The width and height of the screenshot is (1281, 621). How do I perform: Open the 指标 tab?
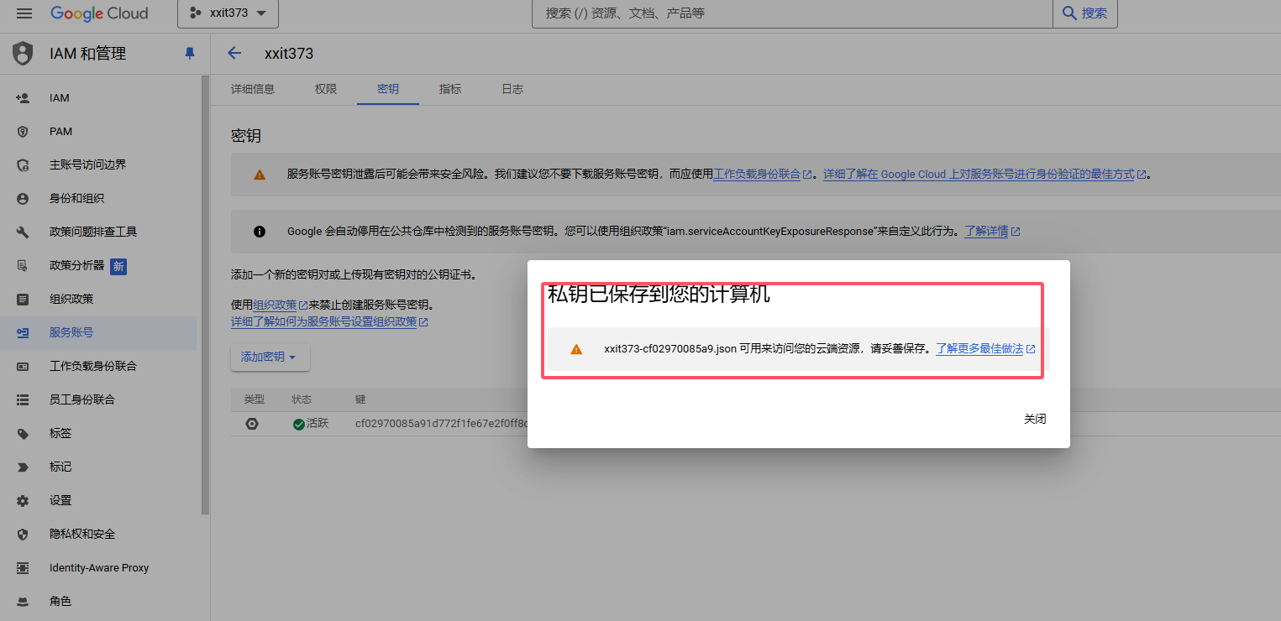[x=450, y=89]
